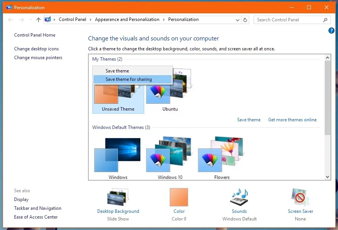Open Help with the blue question icon

pos(331,31)
